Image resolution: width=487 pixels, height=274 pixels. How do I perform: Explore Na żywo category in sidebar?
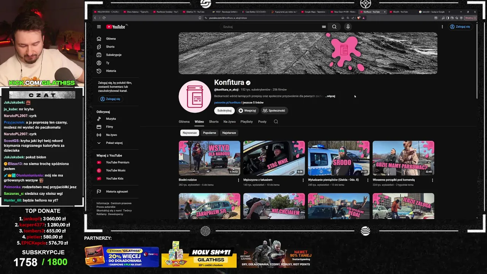[107, 135]
